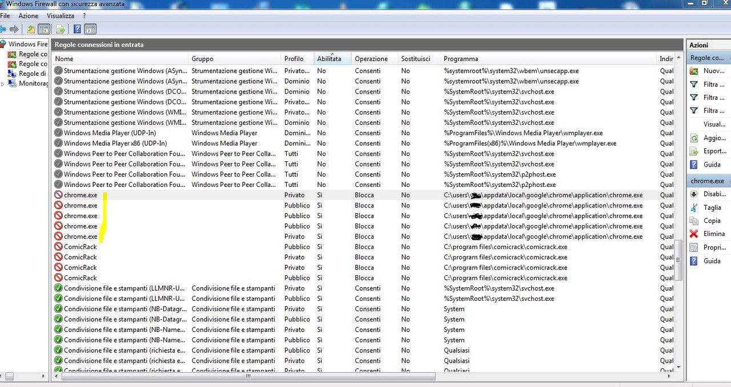Toggle the console tree show/hide toolbar icon
This screenshot has width=731, height=387.
tap(44, 29)
